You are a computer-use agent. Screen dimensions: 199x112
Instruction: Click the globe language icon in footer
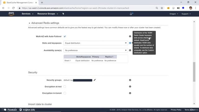pyautogui.click(x=21, y=110)
